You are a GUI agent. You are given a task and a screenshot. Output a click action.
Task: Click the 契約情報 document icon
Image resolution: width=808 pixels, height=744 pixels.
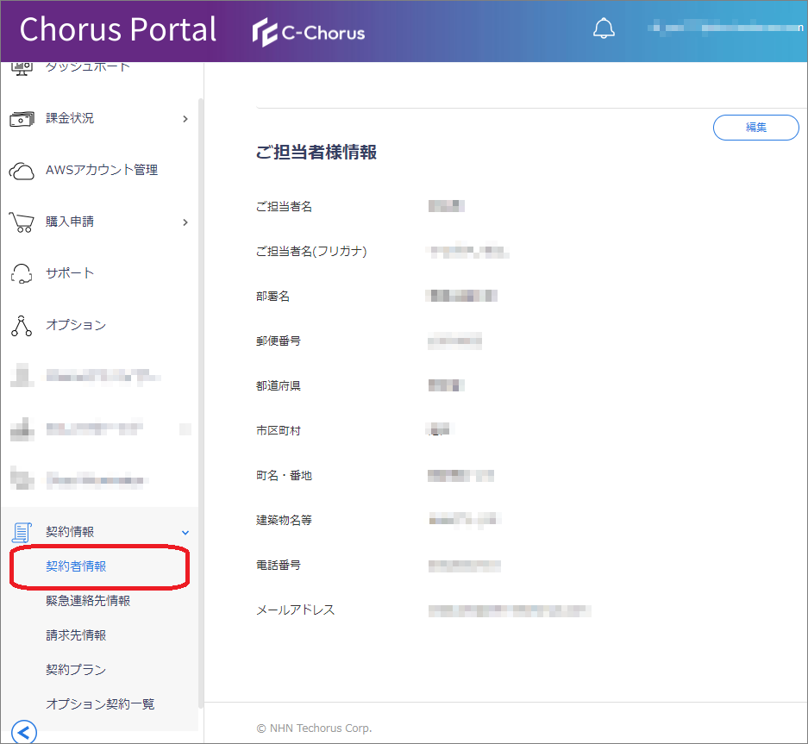tap(22, 532)
